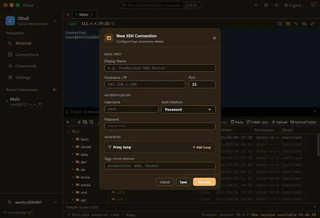Viewport: 320px width, 218px height.
Task: Click the Port field showing 22
Action: pos(202,84)
